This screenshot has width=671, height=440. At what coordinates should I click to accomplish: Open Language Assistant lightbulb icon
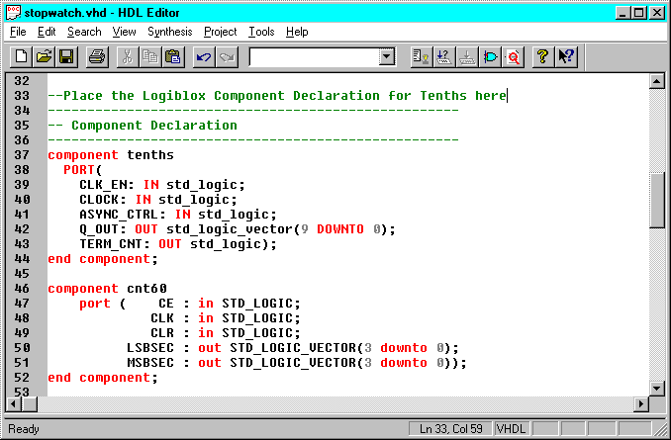pos(421,57)
